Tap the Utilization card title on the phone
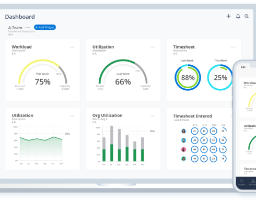 pyautogui.click(x=250, y=126)
